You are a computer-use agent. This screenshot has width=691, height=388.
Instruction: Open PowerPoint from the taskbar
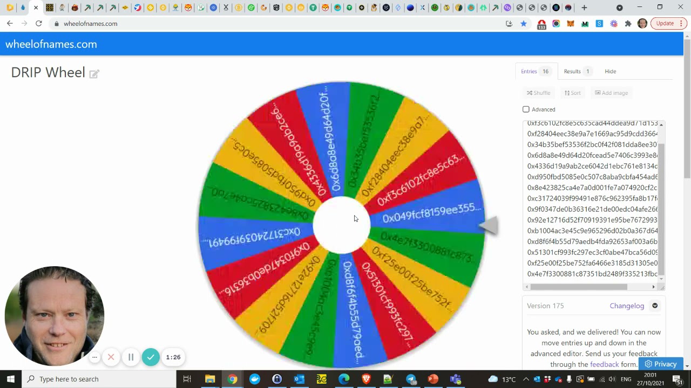433,379
